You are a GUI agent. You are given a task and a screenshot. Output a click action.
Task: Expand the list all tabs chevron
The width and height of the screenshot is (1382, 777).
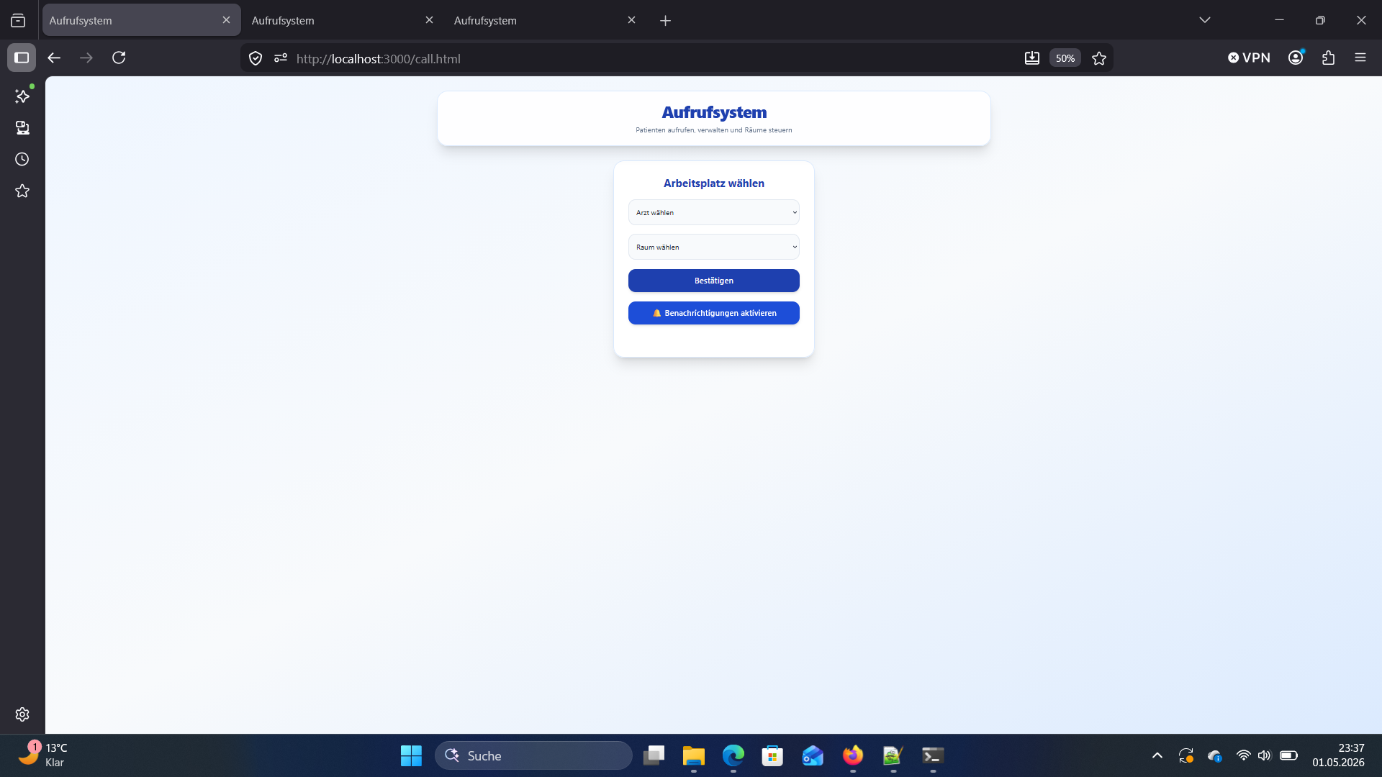click(x=1205, y=20)
